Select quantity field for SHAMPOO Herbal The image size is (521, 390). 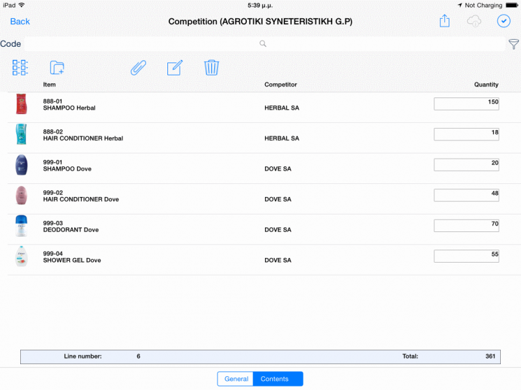click(466, 104)
